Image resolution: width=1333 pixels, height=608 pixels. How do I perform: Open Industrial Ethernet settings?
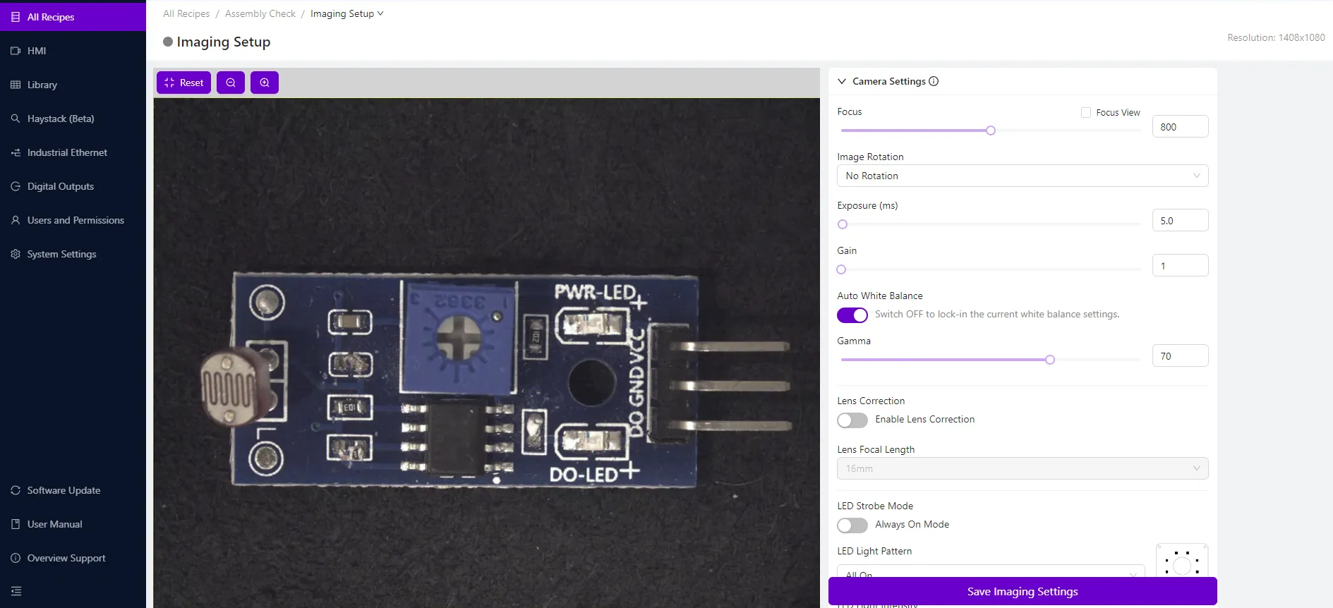(x=67, y=152)
